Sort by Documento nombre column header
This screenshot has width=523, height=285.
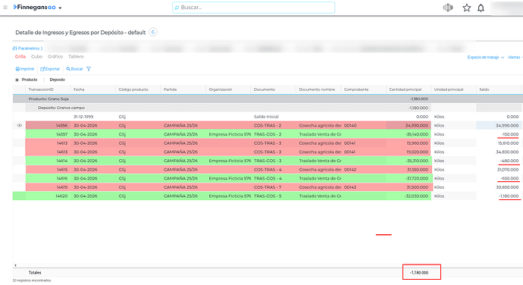click(x=318, y=89)
